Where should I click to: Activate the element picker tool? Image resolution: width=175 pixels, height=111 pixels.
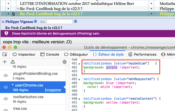[x=5, y=54]
